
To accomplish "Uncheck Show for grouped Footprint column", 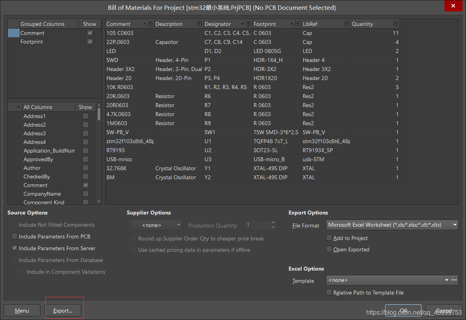I will pyautogui.click(x=90, y=42).
